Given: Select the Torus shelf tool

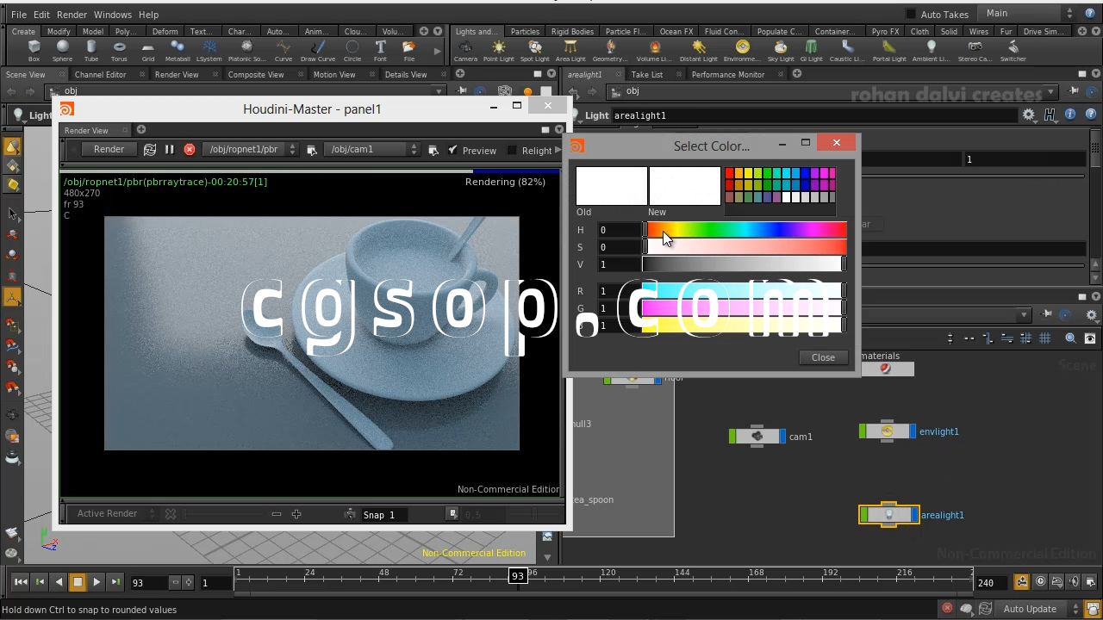Looking at the screenshot, I should point(119,51).
